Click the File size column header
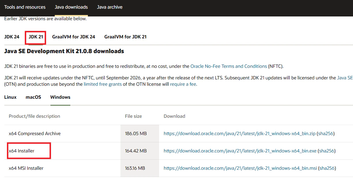Viewport: 353px width, 179px height. pos(133,116)
